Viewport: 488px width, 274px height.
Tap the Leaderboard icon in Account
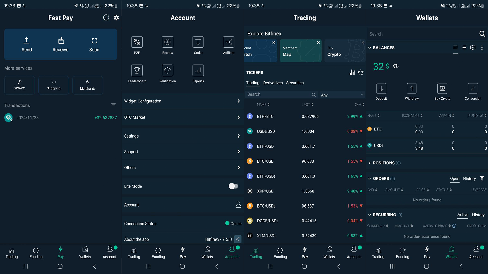pyautogui.click(x=137, y=70)
